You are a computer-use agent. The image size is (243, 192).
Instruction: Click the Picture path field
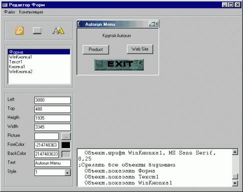(x=46, y=136)
